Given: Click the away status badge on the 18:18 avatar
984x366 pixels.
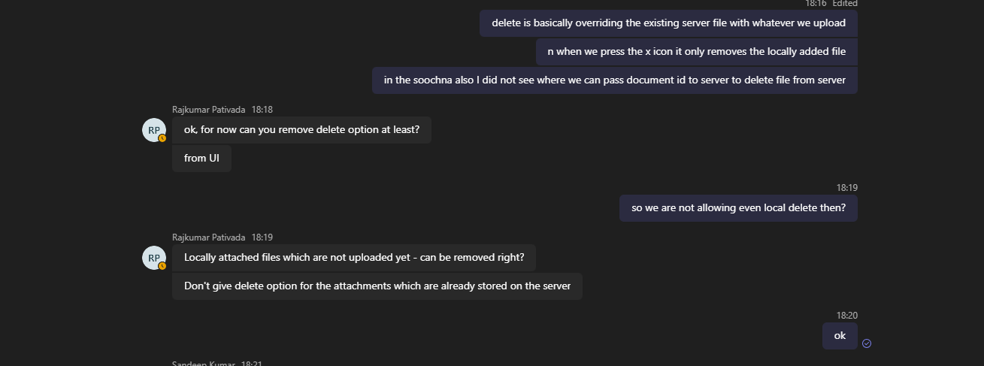Looking at the screenshot, I should (162, 138).
